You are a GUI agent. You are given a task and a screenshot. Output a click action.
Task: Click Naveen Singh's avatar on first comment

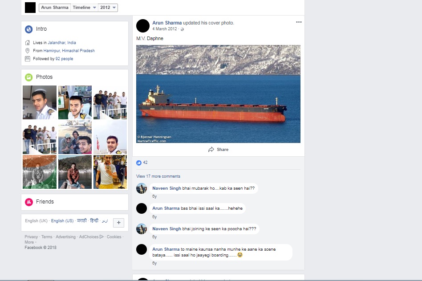[142, 188]
